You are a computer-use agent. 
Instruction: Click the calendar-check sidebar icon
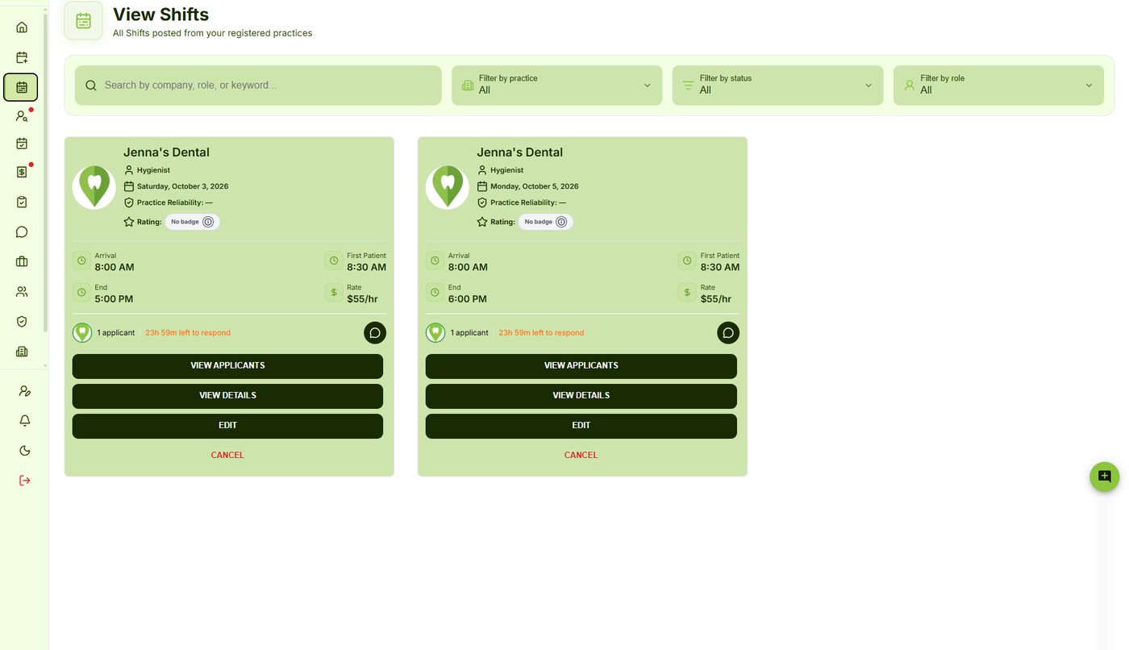pos(22,144)
